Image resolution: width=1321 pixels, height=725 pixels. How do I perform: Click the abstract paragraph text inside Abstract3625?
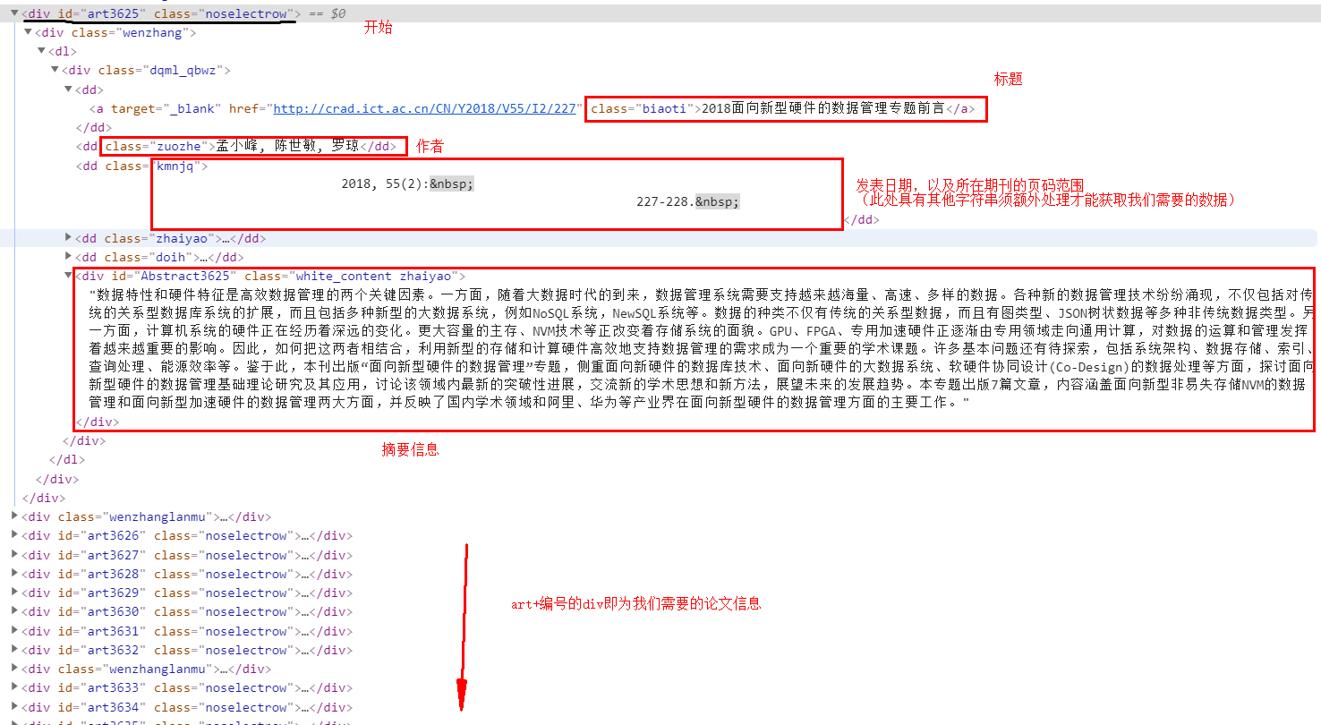(x=626, y=349)
